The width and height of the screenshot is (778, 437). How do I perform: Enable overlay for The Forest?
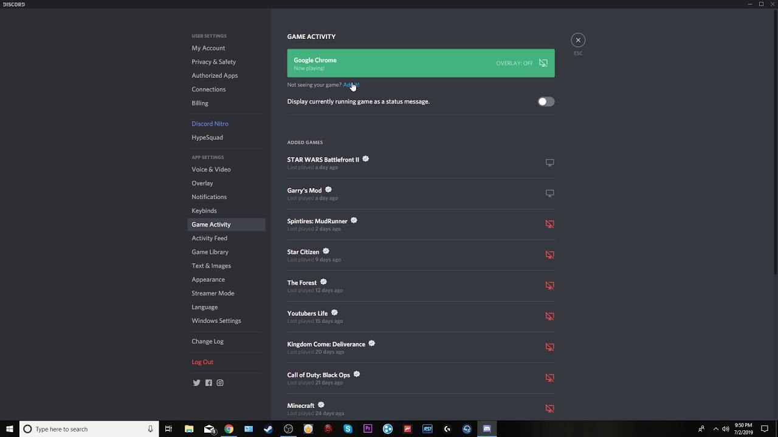point(549,285)
